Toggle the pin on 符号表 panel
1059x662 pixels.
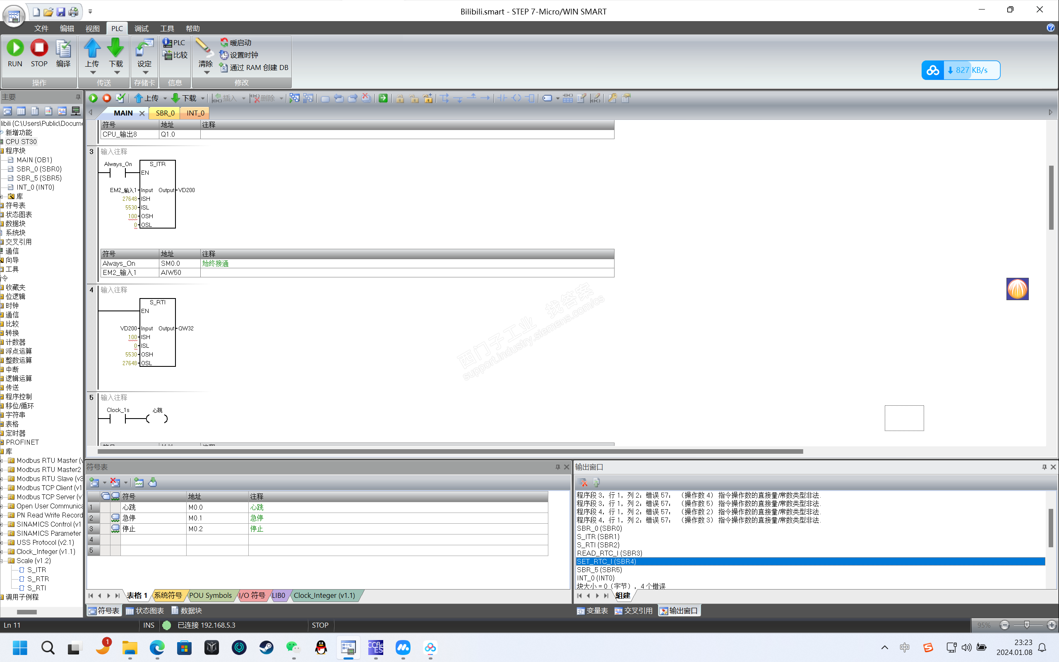pyautogui.click(x=557, y=467)
